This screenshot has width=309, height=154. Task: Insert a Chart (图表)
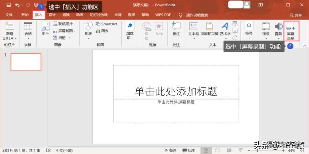tap(102, 31)
